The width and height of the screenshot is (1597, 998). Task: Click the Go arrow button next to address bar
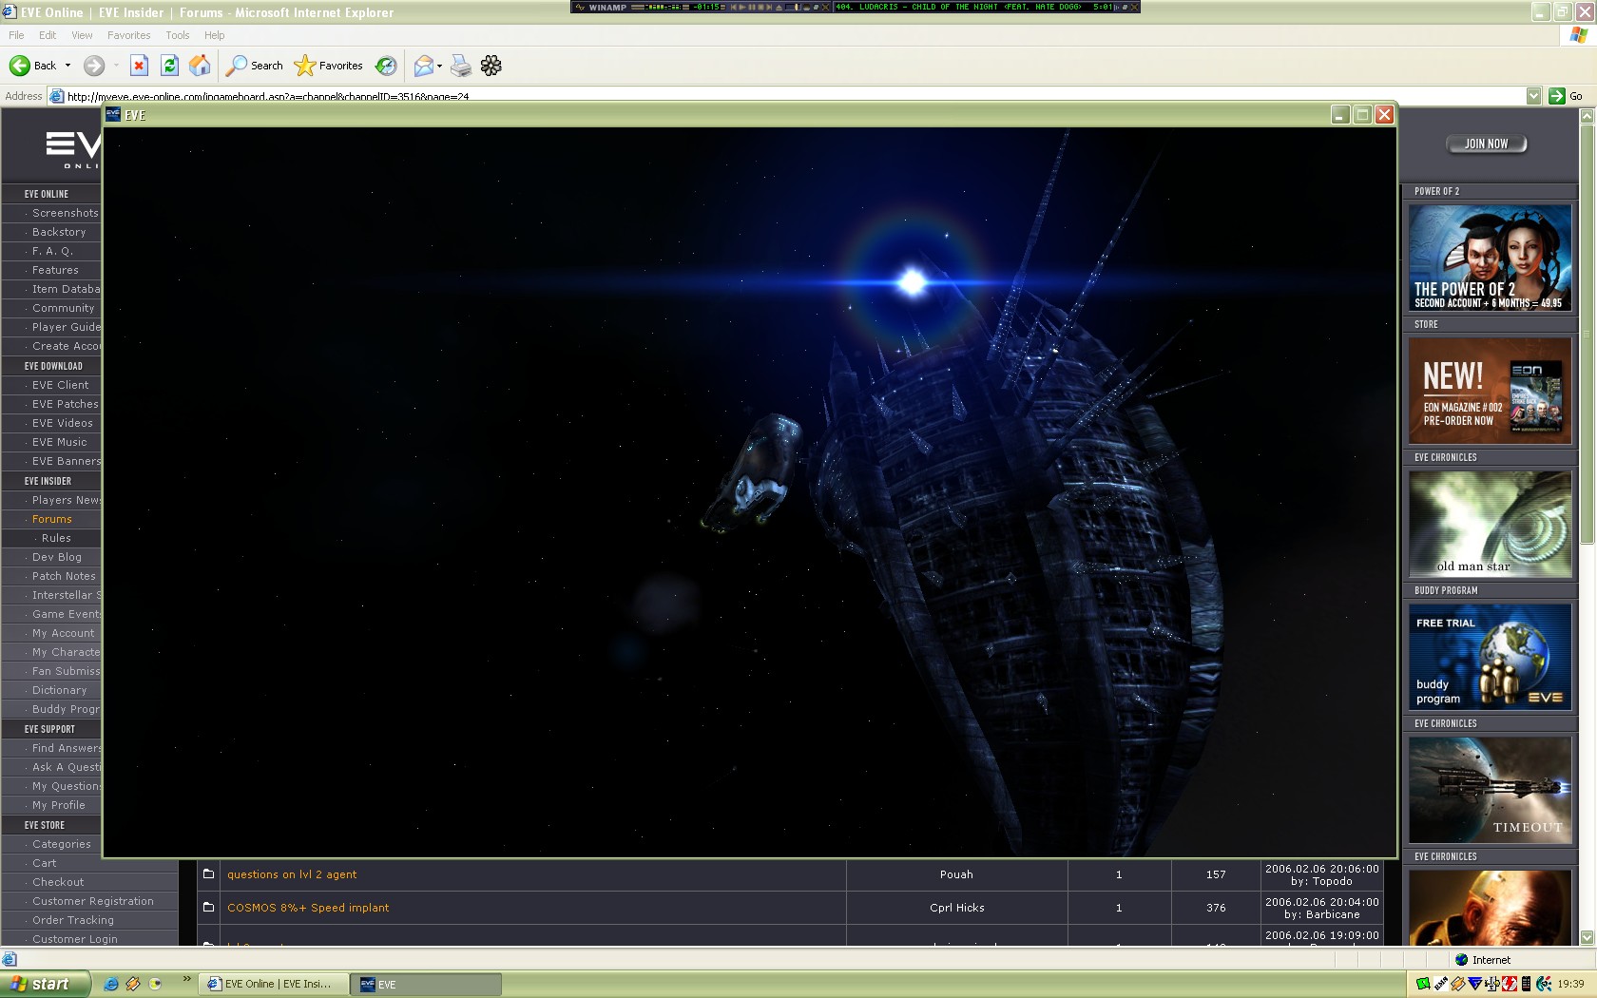[x=1556, y=96]
